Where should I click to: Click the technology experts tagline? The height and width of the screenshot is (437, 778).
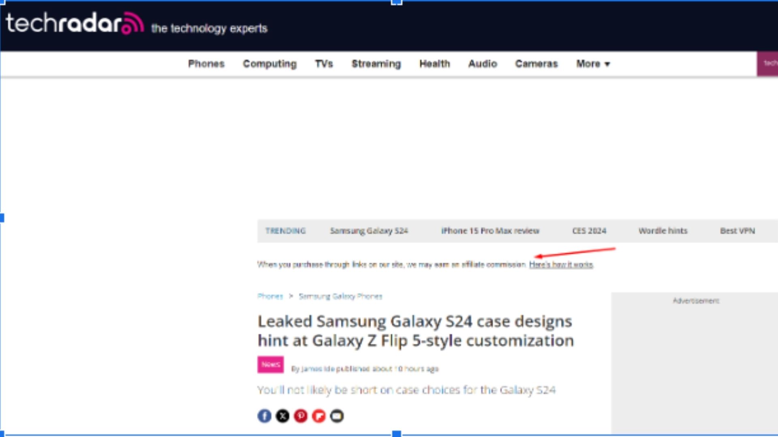209,28
